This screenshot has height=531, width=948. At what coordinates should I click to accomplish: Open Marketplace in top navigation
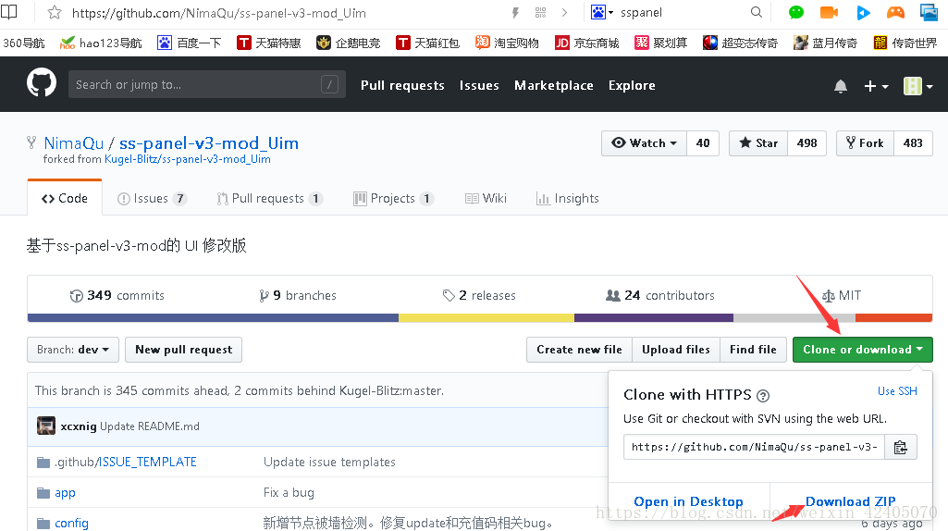coord(554,85)
